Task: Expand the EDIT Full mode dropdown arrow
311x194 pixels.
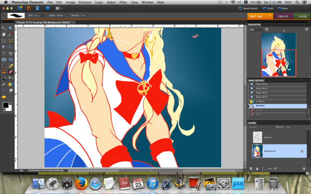Action: pyautogui.click(x=270, y=16)
